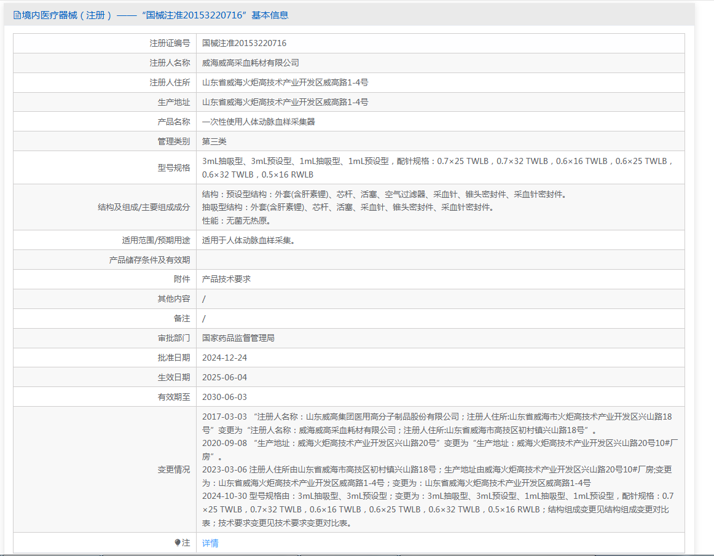
Task: Click the 有效期至 label cell
Action: pos(104,397)
